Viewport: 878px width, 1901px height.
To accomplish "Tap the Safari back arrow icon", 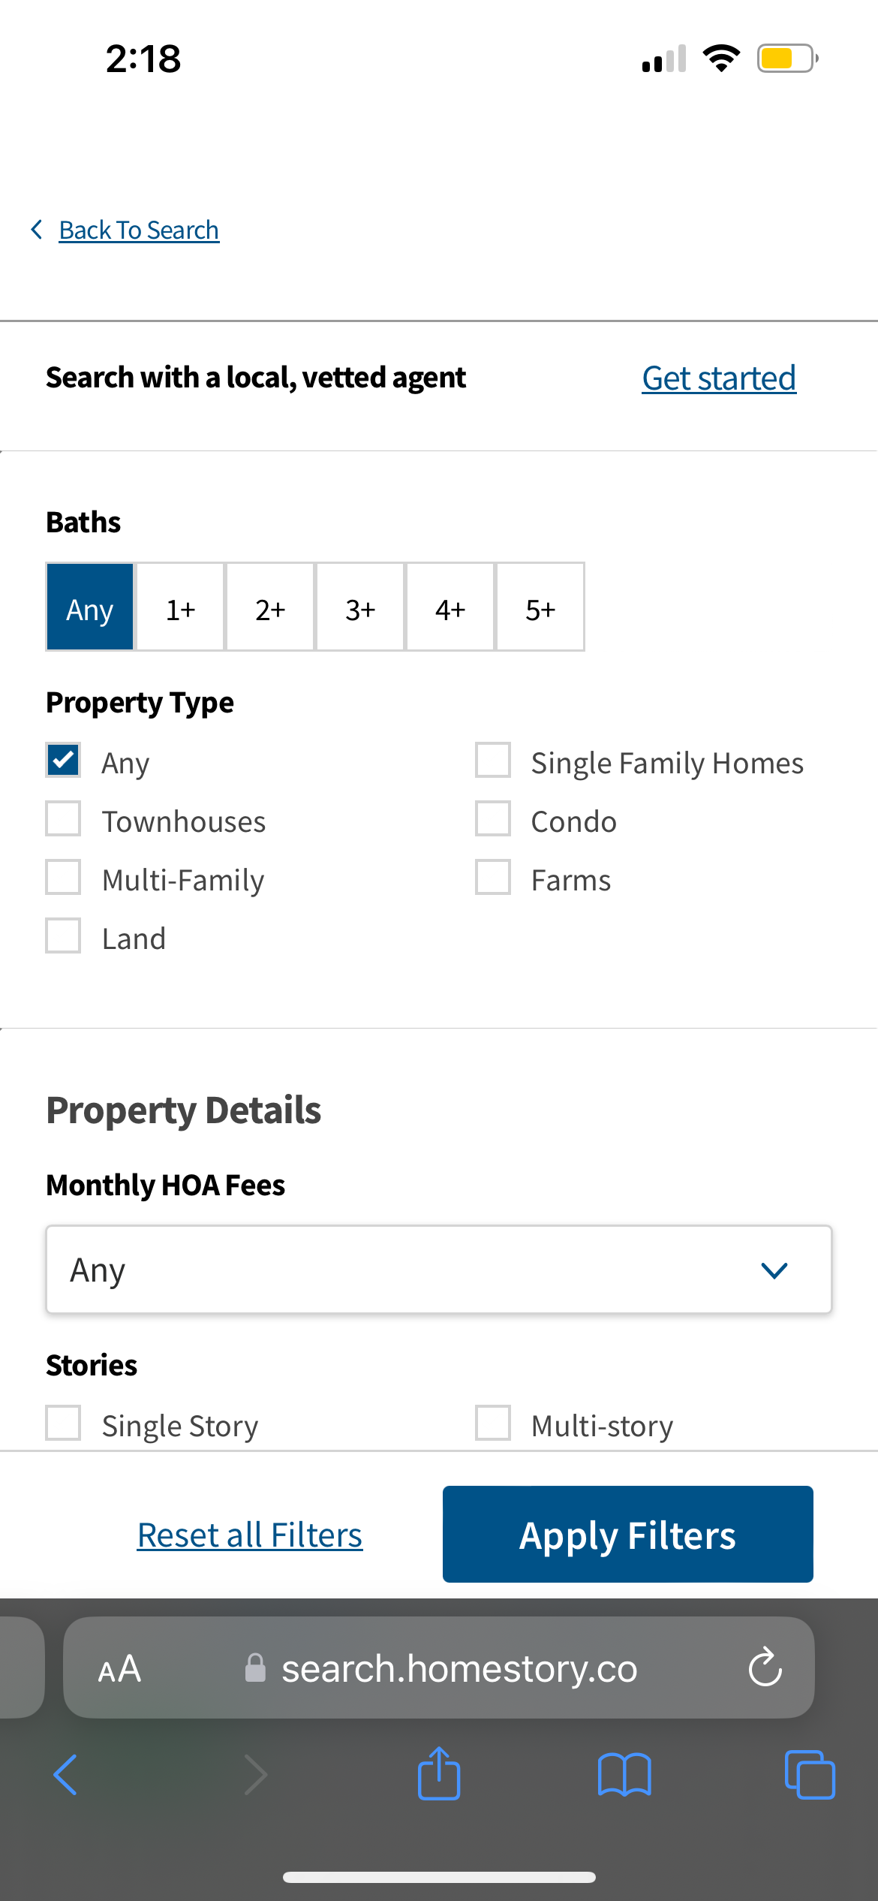I will click(65, 1775).
